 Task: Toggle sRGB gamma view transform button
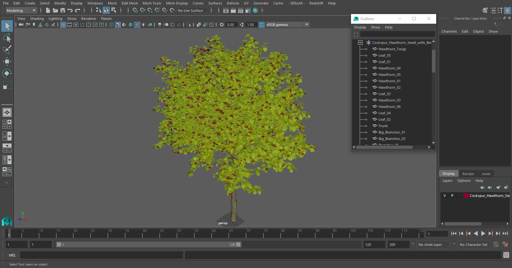pyautogui.click(x=261, y=25)
